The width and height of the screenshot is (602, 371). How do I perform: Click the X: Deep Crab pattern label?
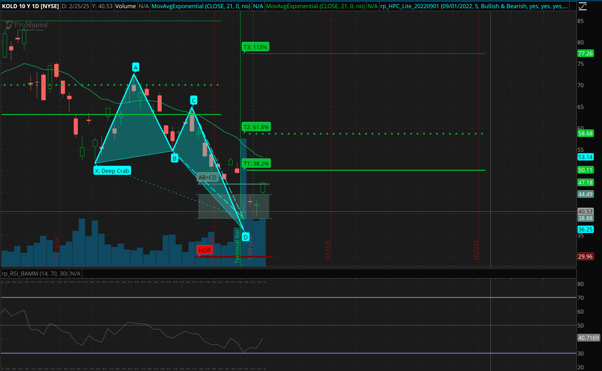[112, 171]
